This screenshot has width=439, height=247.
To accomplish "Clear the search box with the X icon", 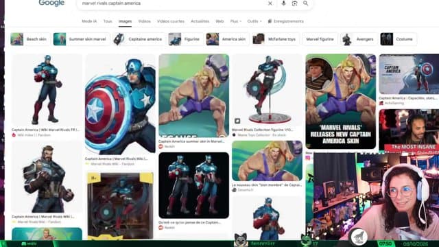I will [x=270, y=3].
